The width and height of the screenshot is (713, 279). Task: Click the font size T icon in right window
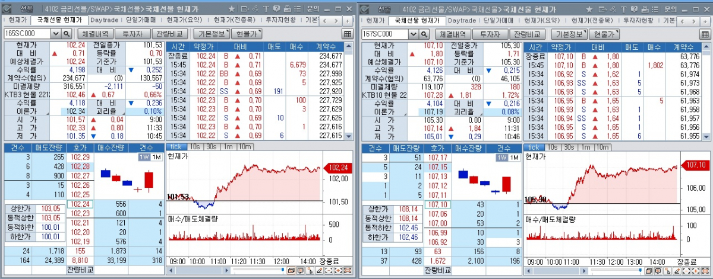click(x=623, y=9)
